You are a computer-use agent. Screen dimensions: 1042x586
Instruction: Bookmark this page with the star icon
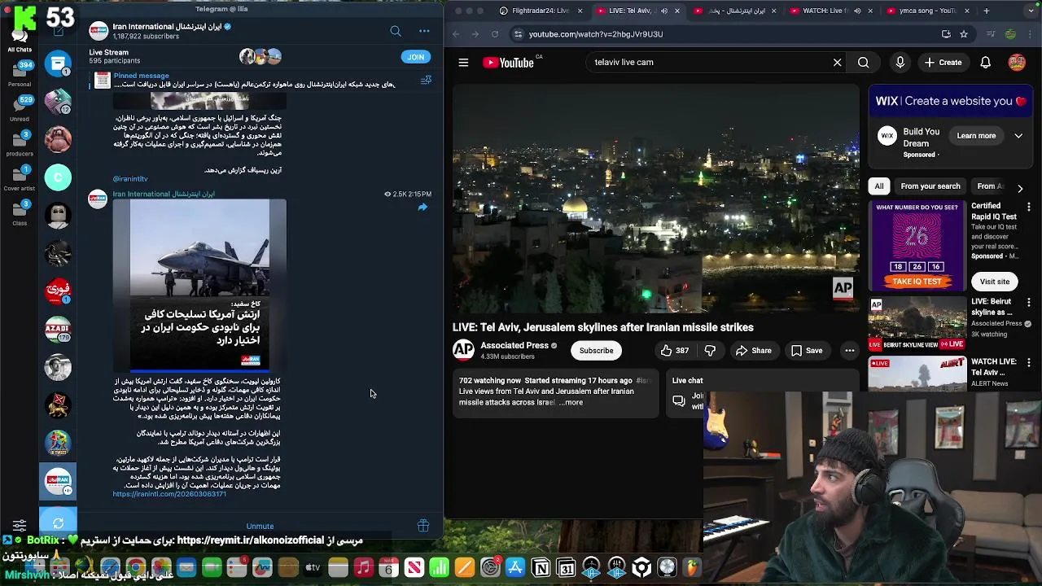(964, 34)
